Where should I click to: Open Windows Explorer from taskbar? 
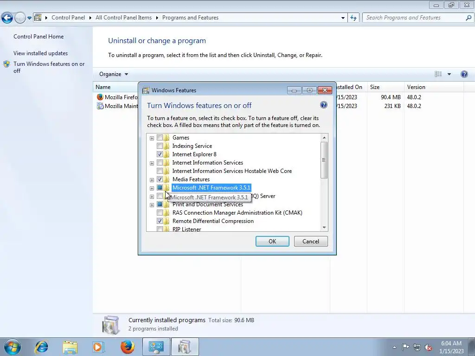70,347
